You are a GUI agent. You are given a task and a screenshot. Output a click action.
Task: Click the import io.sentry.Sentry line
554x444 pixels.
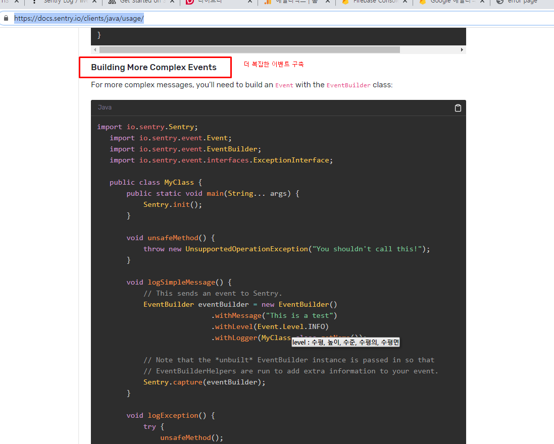pos(147,127)
